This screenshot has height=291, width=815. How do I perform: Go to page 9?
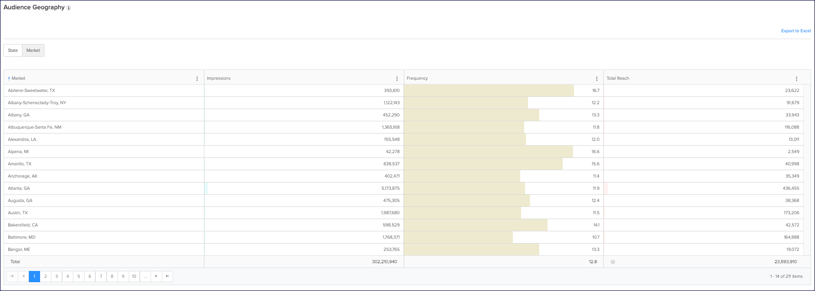click(123, 276)
